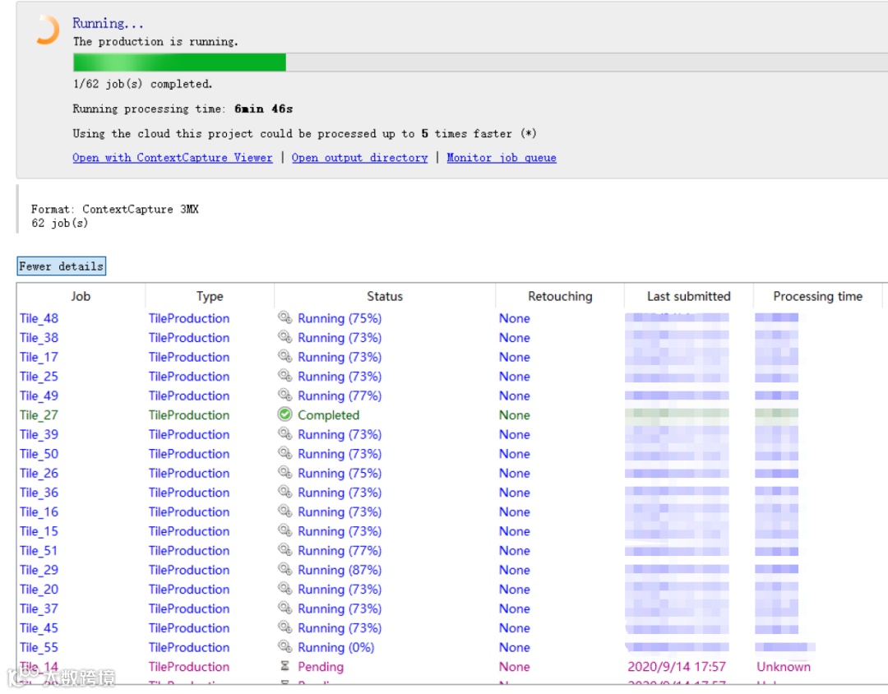The height and width of the screenshot is (694, 888).
Task: Click the green completed checkmark for Tile_27
Action: pos(284,414)
